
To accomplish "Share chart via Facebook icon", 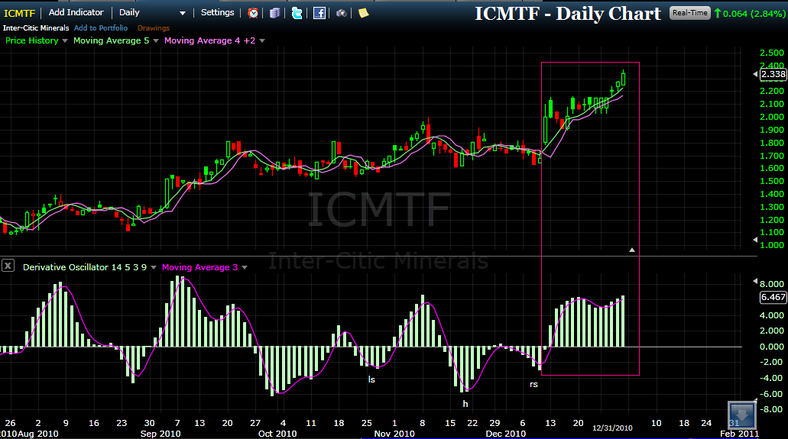I will (319, 13).
